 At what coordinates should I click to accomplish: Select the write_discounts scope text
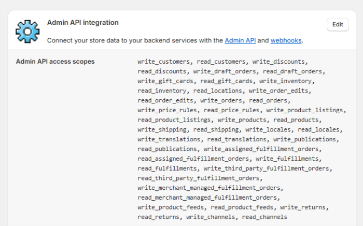click(x=280, y=62)
